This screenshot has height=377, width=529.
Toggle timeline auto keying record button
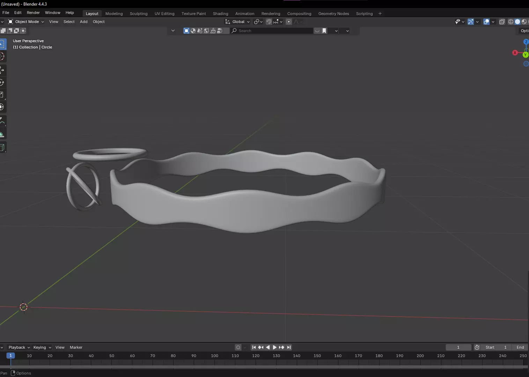tap(238, 347)
